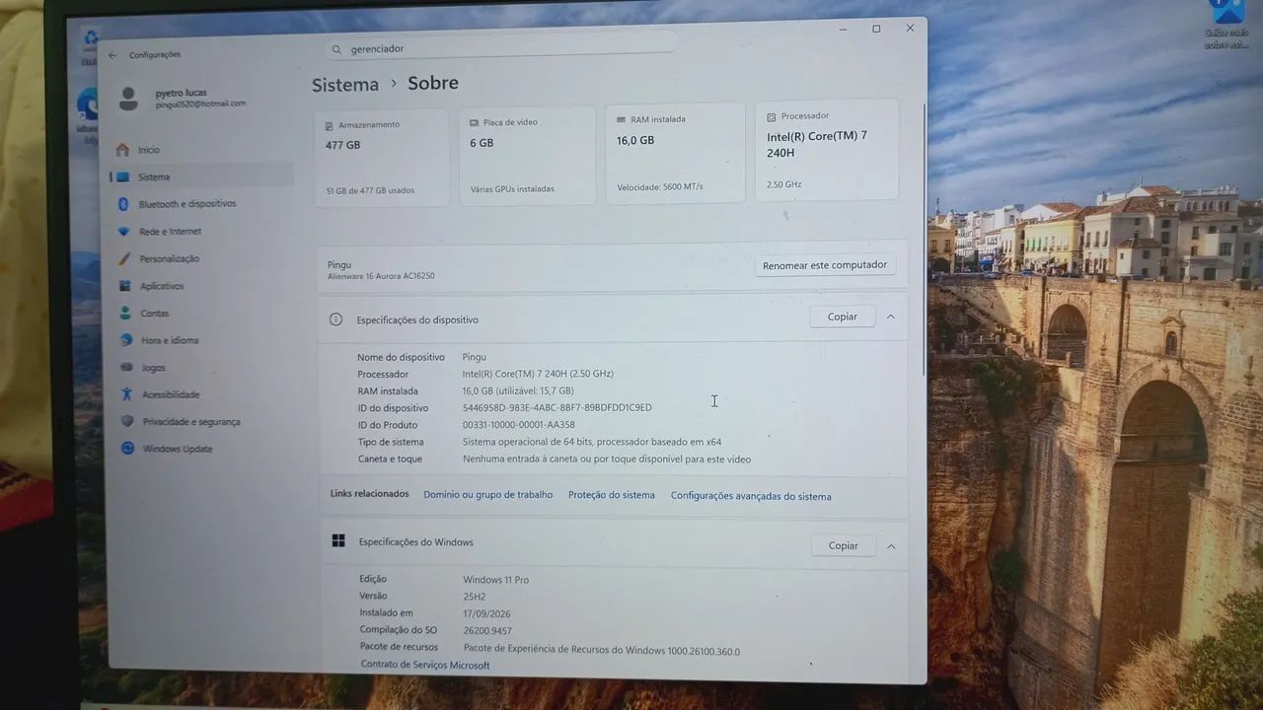The height and width of the screenshot is (710, 1263).
Task: Open Proteção do sistema link
Action: [612, 495]
